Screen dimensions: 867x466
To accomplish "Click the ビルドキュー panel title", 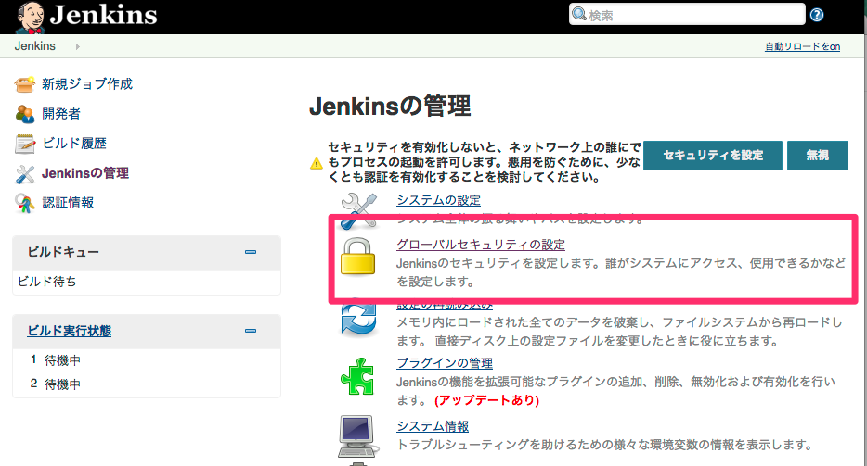I will click(x=64, y=252).
